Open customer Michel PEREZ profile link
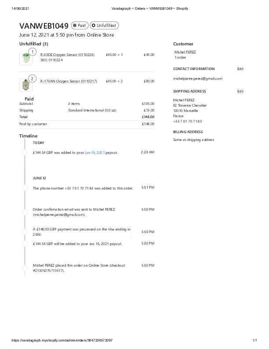Image resolution: width=269 pixels, height=349 pixels. pos(185,52)
